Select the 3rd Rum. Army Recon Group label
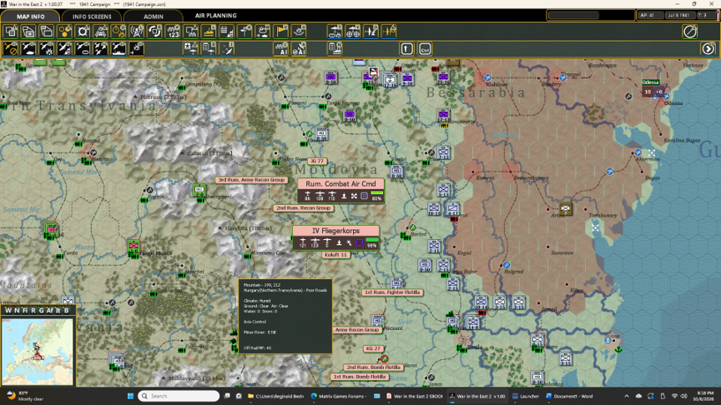Viewport: 721px width, 405px height. point(251,180)
